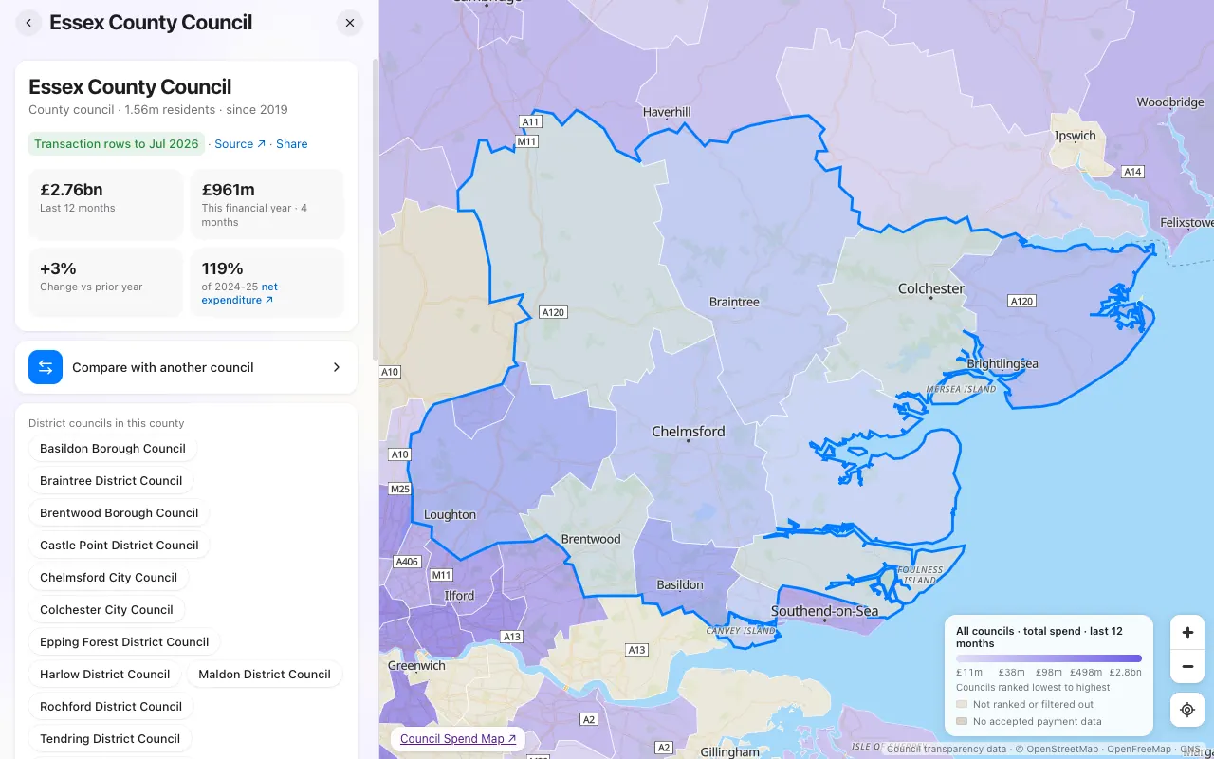Click the Ipswich map label
This screenshot has height=759, width=1214.
(1076, 136)
